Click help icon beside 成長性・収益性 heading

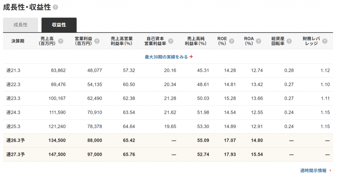[56, 7]
